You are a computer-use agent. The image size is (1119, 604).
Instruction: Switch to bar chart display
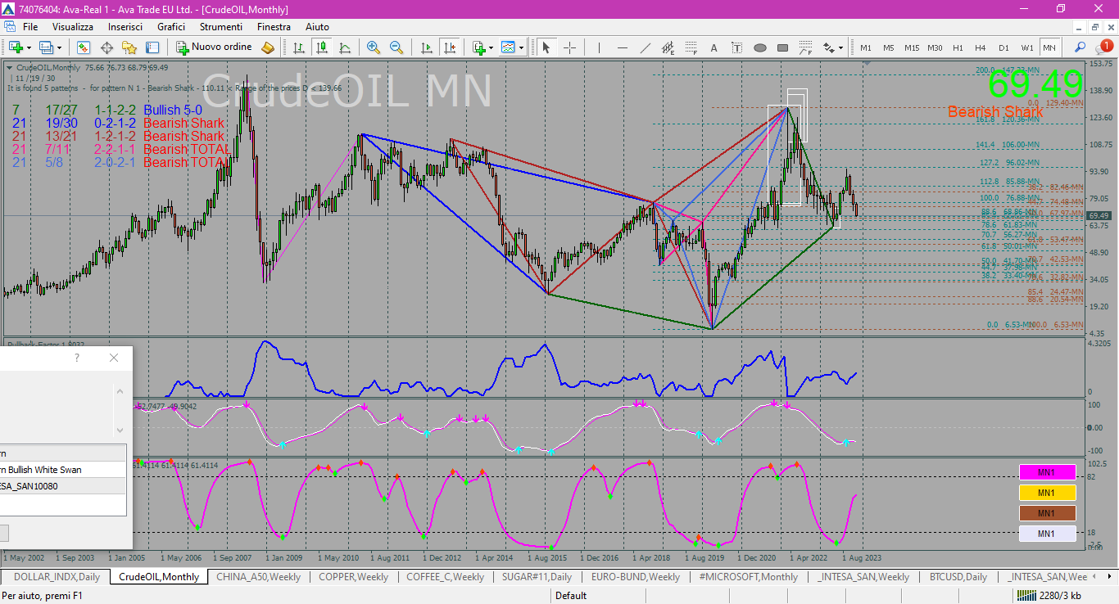click(299, 47)
